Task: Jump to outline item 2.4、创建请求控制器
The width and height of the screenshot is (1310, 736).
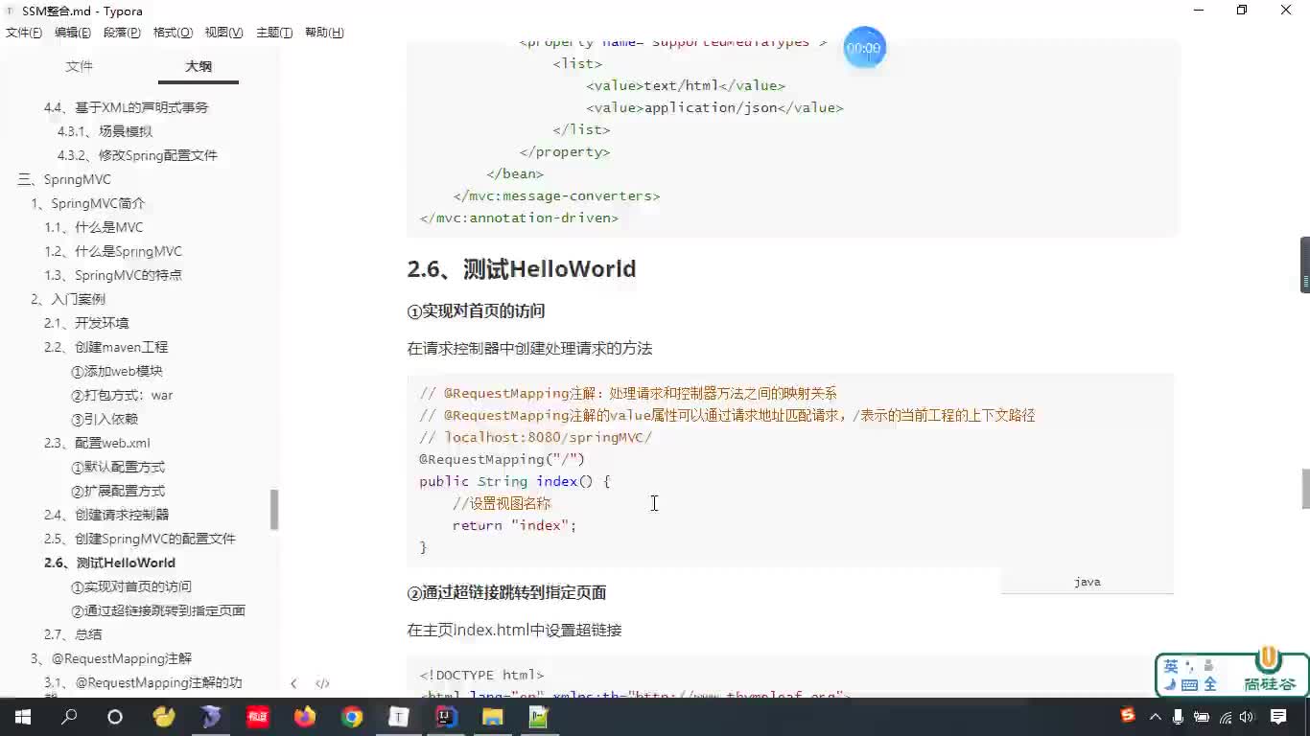Action: pos(106,515)
